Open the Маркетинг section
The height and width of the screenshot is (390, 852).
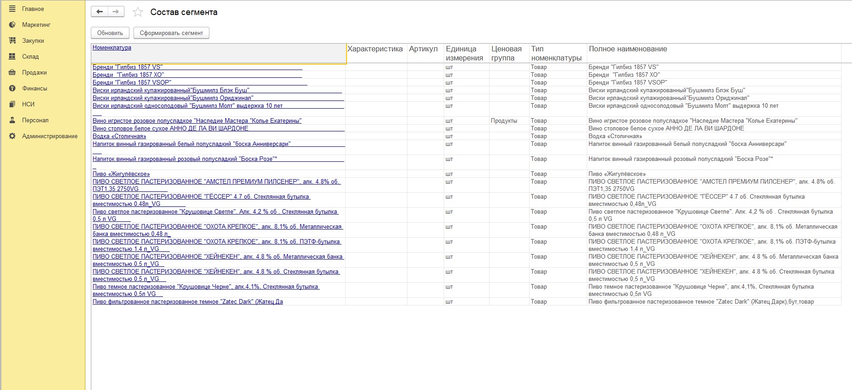36,25
